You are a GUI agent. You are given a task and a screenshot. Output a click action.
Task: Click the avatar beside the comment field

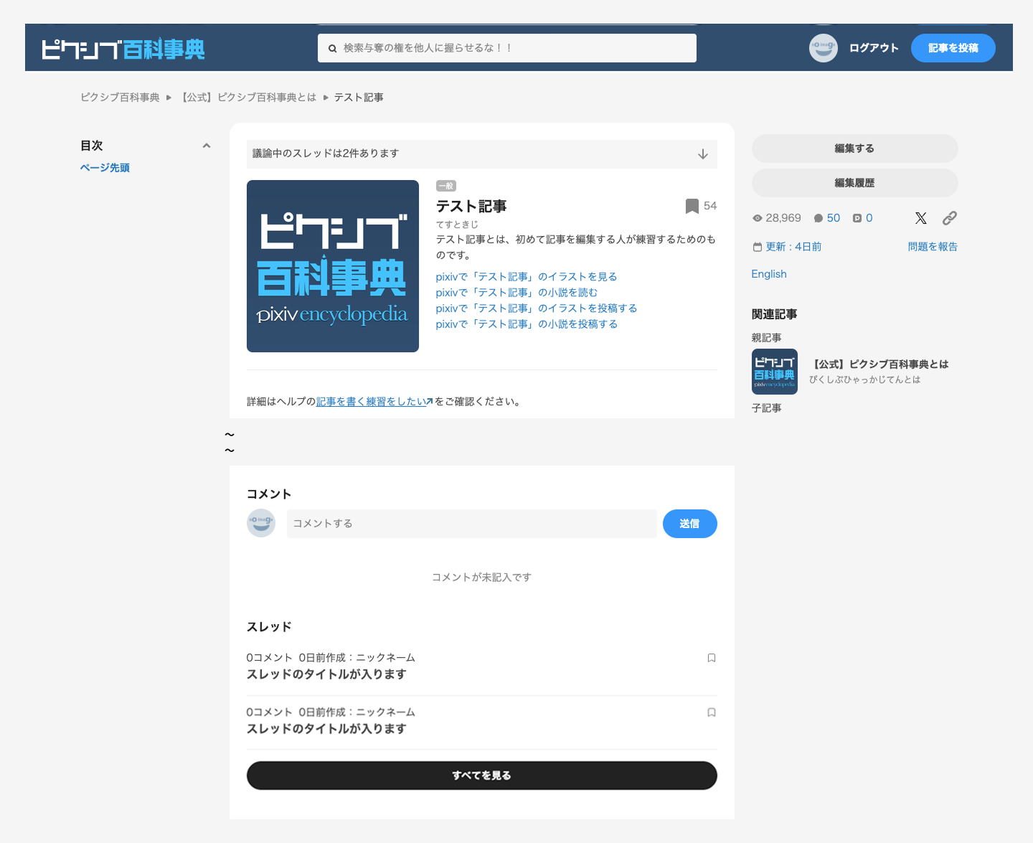click(x=261, y=524)
